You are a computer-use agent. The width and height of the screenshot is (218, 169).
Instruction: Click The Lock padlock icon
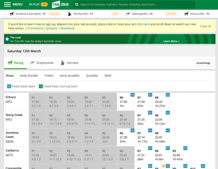point(7,39)
